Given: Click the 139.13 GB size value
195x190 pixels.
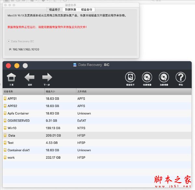Looking at the screenshot, I should [x=53, y=128].
